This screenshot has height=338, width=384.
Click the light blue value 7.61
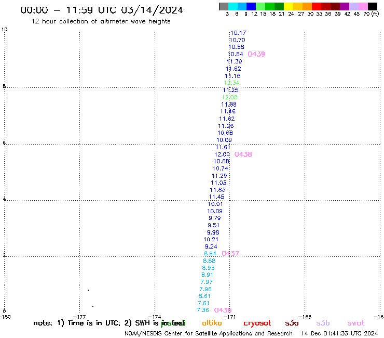(203, 303)
